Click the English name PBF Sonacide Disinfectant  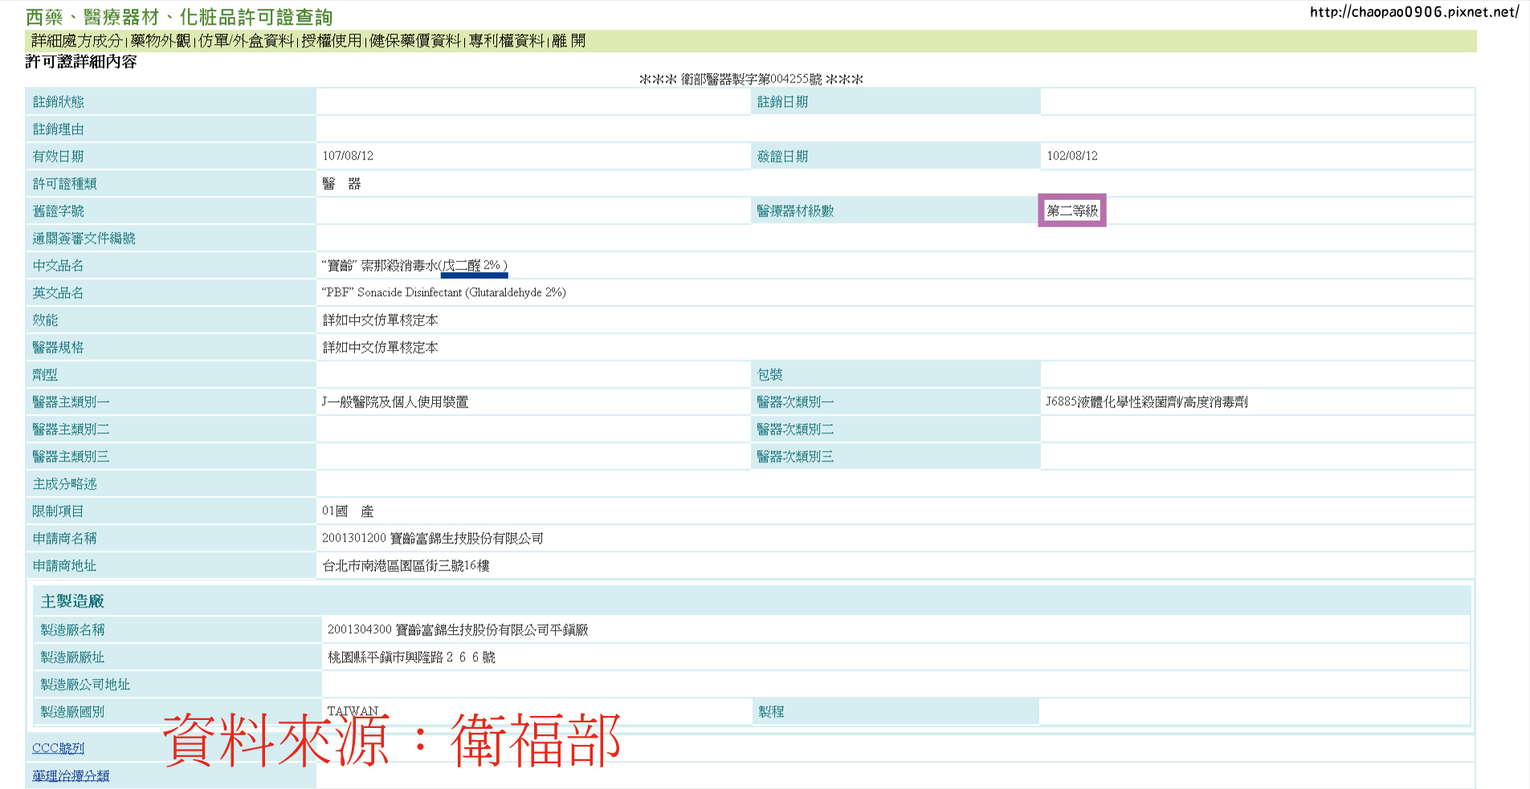click(444, 293)
